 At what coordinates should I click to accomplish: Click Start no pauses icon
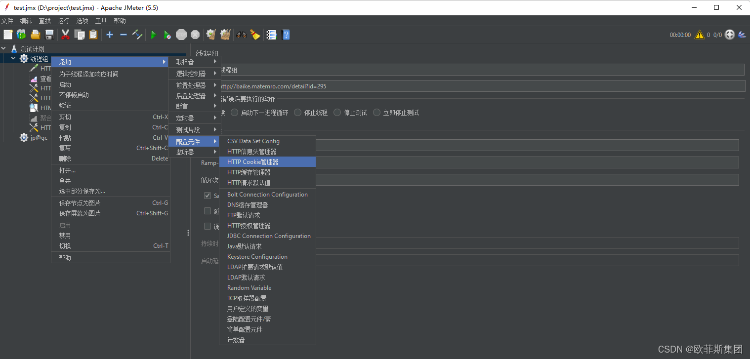(167, 35)
